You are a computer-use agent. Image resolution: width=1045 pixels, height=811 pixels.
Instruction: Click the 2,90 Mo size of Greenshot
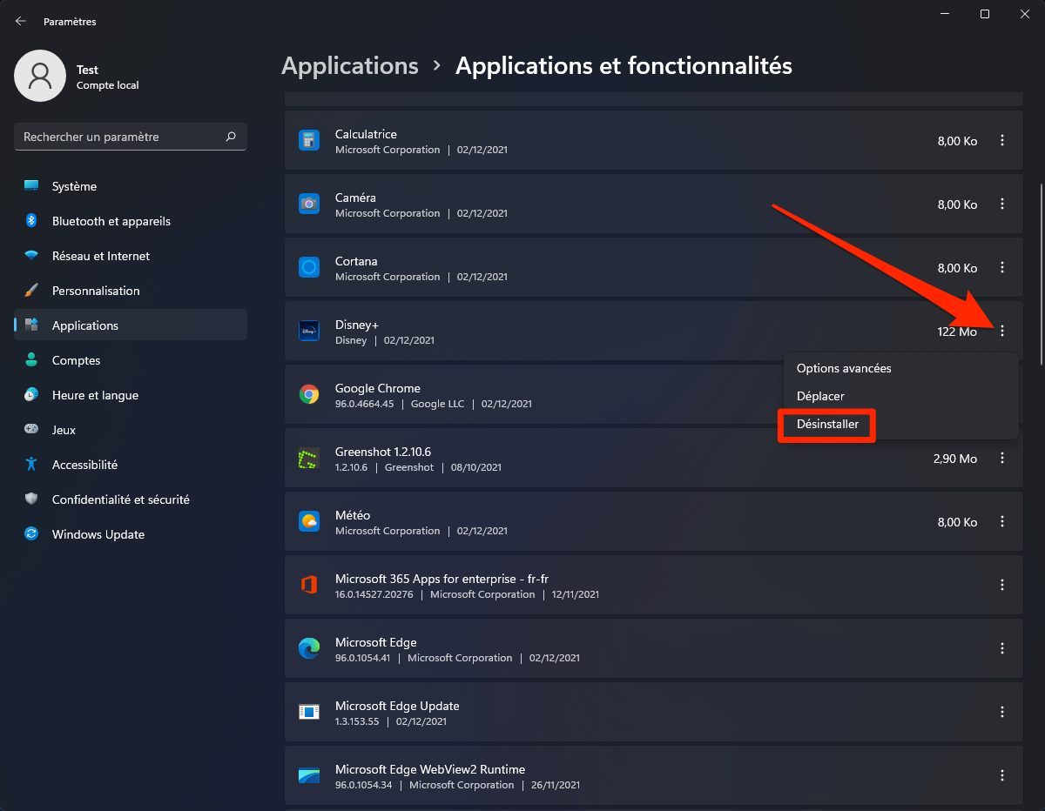(x=955, y=459)
